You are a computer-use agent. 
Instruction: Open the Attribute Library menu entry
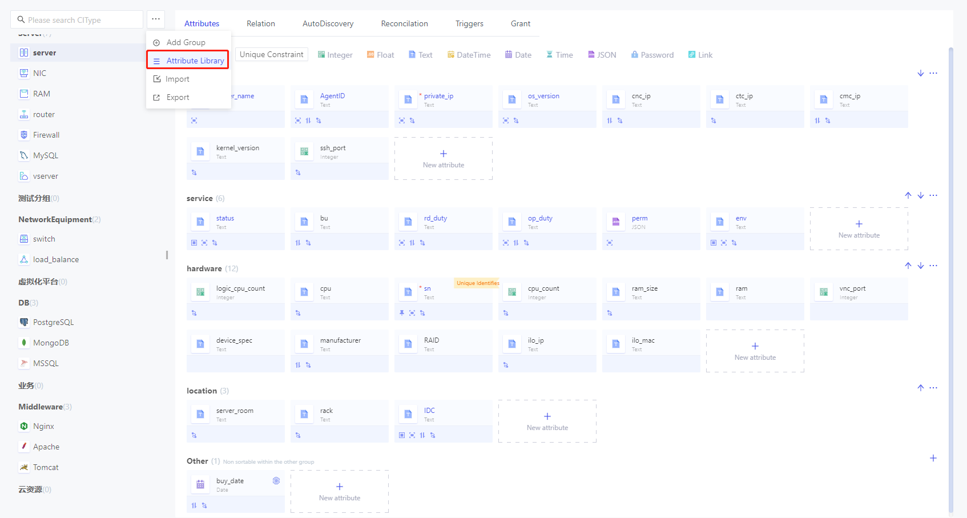188,60
